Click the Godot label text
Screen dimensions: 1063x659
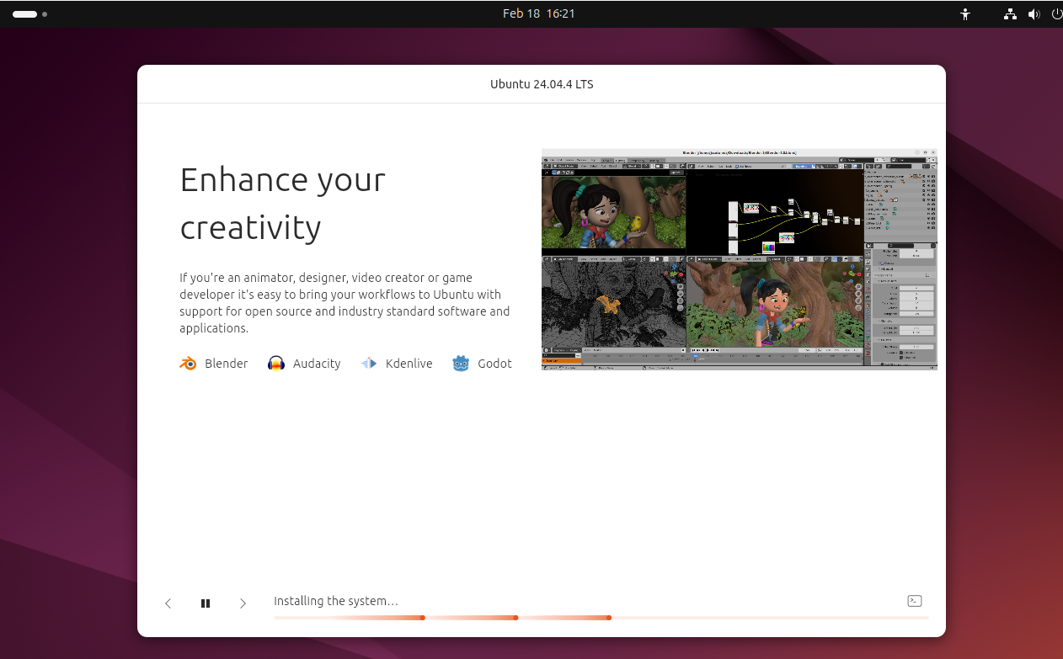494,364
